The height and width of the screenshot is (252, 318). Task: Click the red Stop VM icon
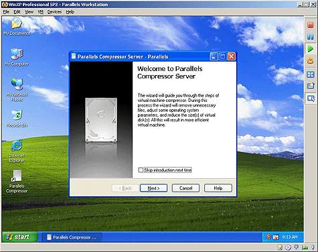pos(311,25)
